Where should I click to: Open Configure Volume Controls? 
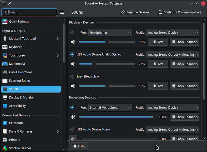180,12
